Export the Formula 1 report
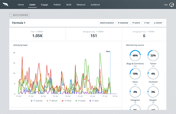Image resolution: width=176 pixels, height=114 pixels. coord(158,23)
